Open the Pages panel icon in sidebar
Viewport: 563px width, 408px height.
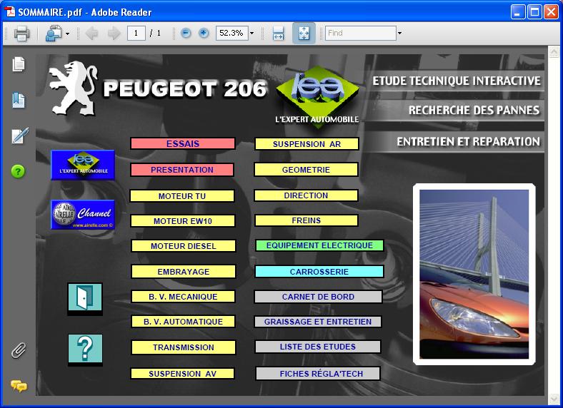tap(19, 64)
